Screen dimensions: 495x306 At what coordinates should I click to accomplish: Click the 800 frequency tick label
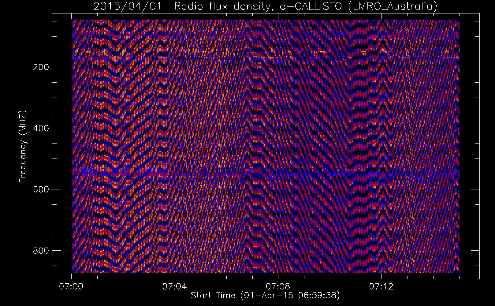(41, 250)
